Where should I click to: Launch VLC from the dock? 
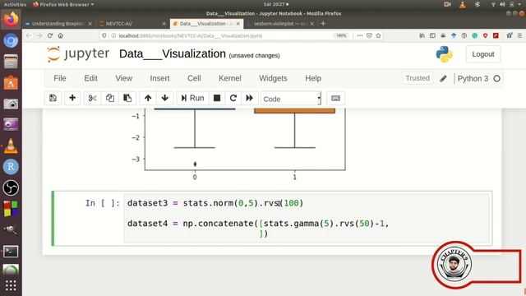pyautogui.click(x=11, y=146)
